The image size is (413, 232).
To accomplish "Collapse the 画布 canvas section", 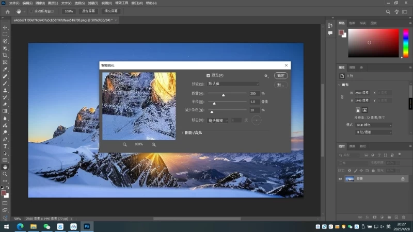I will pos(339,85).
